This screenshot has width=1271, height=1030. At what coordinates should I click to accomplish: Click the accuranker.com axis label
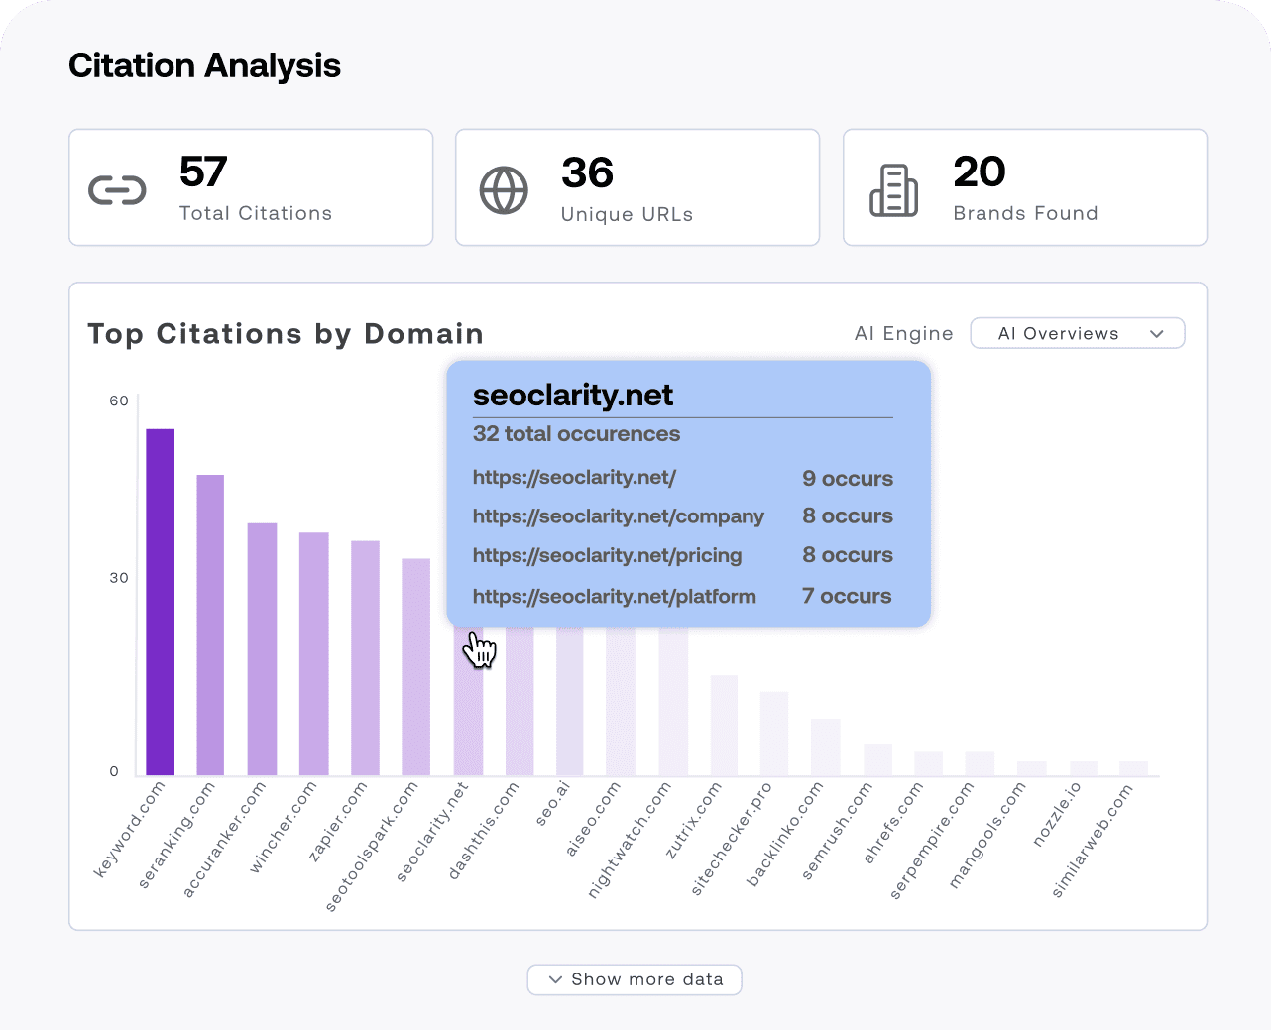[x=224, y=841]
